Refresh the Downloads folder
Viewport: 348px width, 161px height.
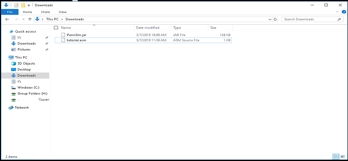coord(275,19)
